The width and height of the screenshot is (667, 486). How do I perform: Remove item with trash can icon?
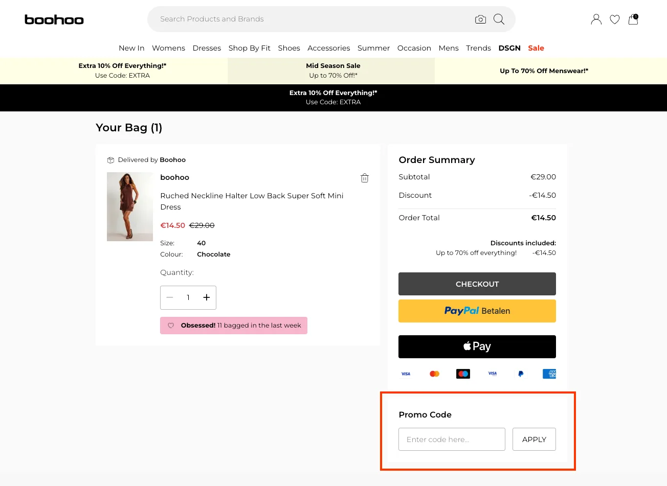[x=365, y=178]
